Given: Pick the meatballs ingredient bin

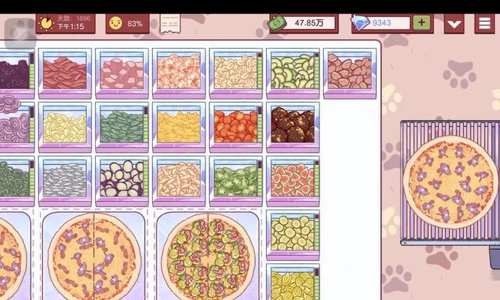Looking at the screenshot, I should [293, 127].
